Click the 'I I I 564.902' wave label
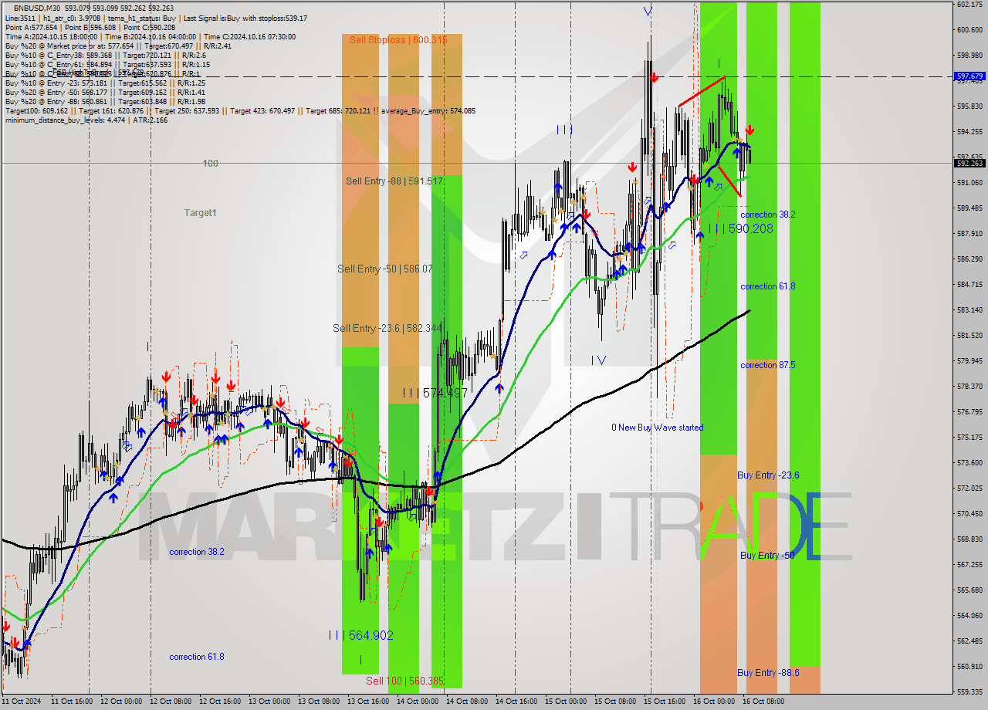The image size is (988, 710). [360, 634]
